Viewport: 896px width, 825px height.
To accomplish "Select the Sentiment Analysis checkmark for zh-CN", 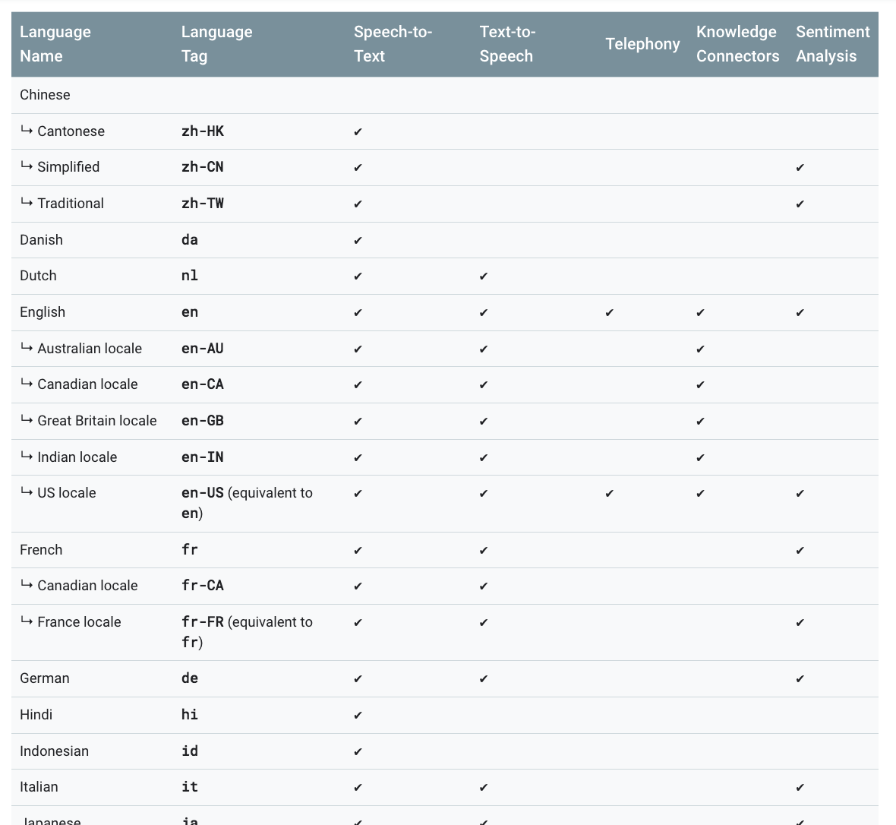I will [800, 167].
